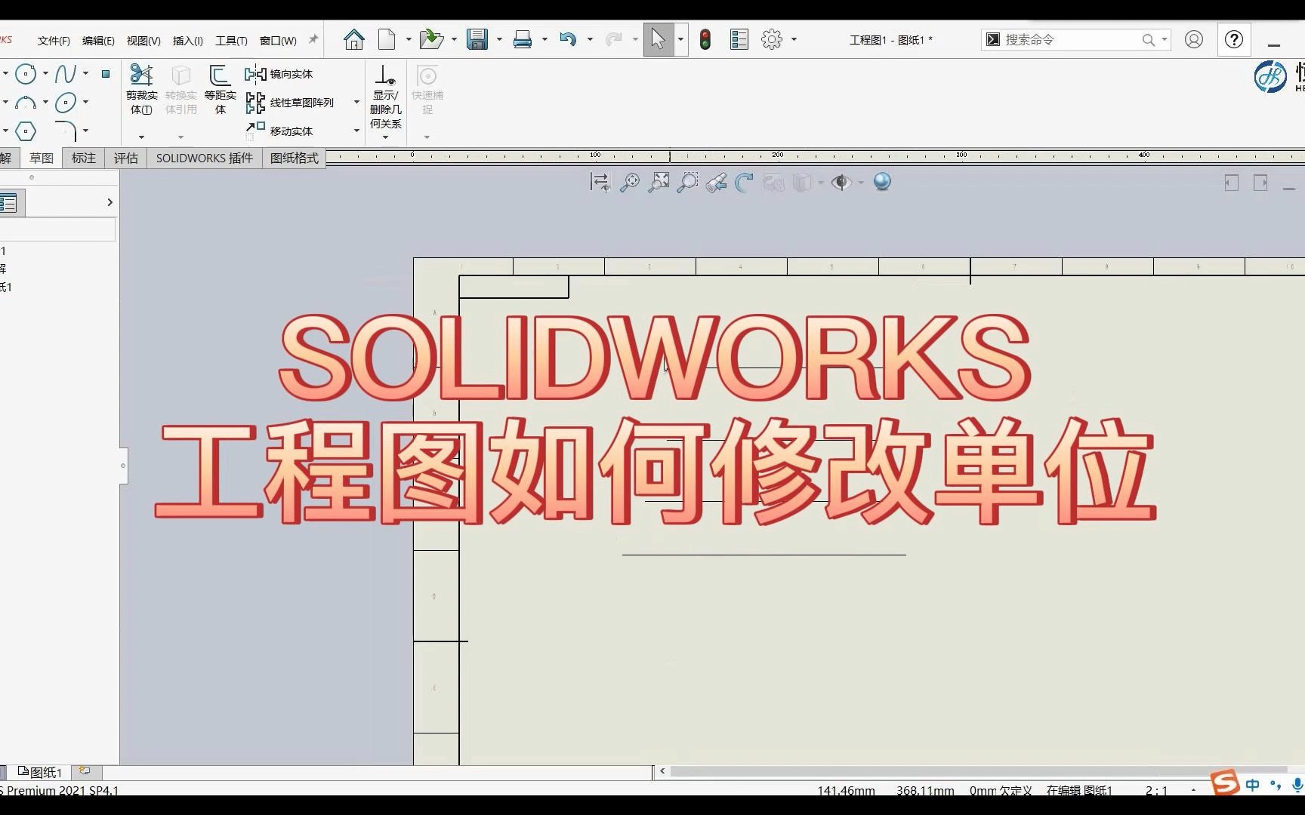Open the 窗口(W) menu
This screenshot has height=815, width=1305.
(278, 41)
